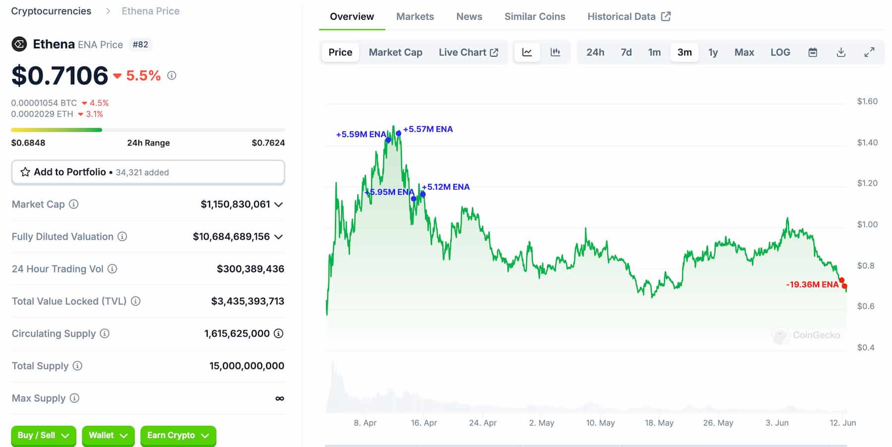Click the star icon in Add to Portfolio
Viewport: 892px width, 447px height.
[25, 172]
